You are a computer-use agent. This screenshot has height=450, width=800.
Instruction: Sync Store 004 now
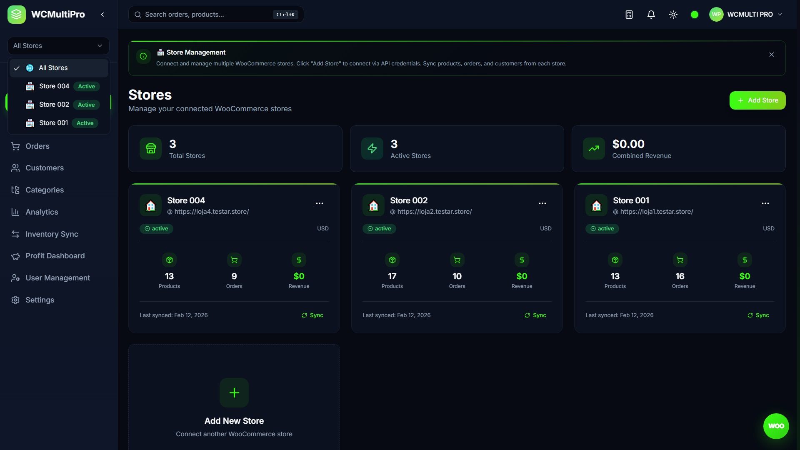click(x=312, y=315)
